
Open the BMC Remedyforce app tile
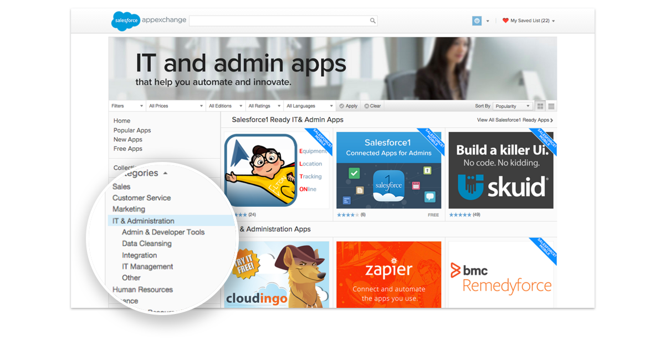click(x=501, y=274)
